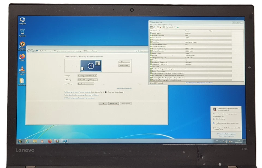This screenshot has width=262, height=168.
Task: Launch Internet Explorer from taskbar
Action: pyautogui.click(x=27, y=141)
